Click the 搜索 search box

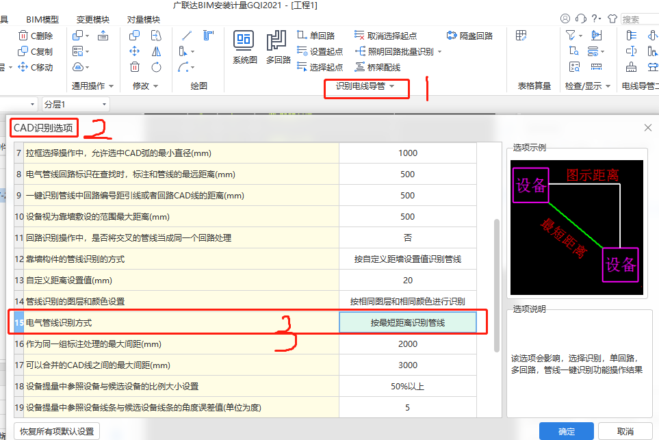point(640,19)
